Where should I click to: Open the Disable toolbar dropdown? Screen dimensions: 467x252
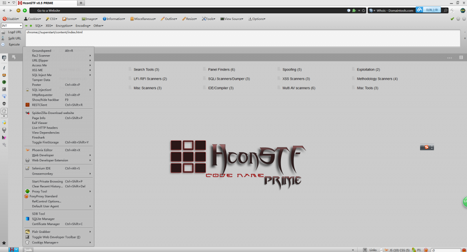[11, 19]
